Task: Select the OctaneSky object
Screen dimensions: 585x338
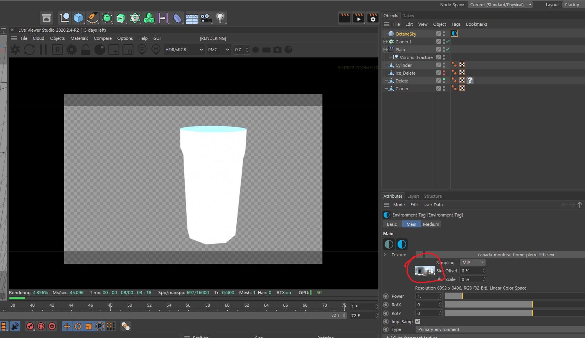Action: [x=406, y=34]
